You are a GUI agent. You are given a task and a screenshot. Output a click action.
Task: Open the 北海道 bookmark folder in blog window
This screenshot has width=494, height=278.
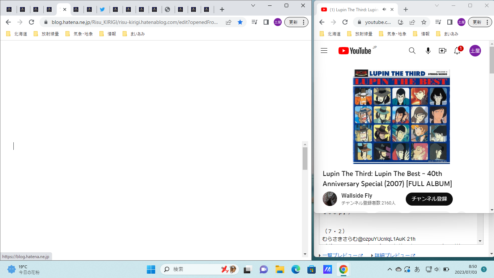click(x=17, y=34)
